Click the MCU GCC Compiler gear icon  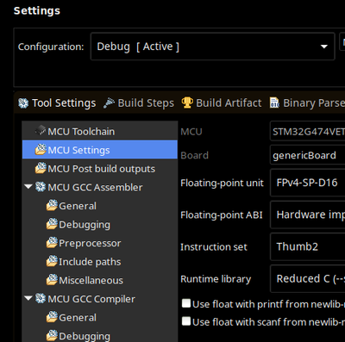(41, 299)
